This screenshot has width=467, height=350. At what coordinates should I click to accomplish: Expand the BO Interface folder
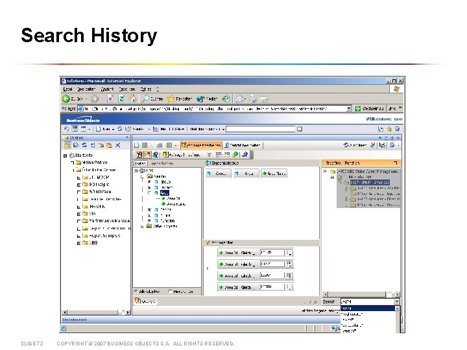click(x=78, y=192)
